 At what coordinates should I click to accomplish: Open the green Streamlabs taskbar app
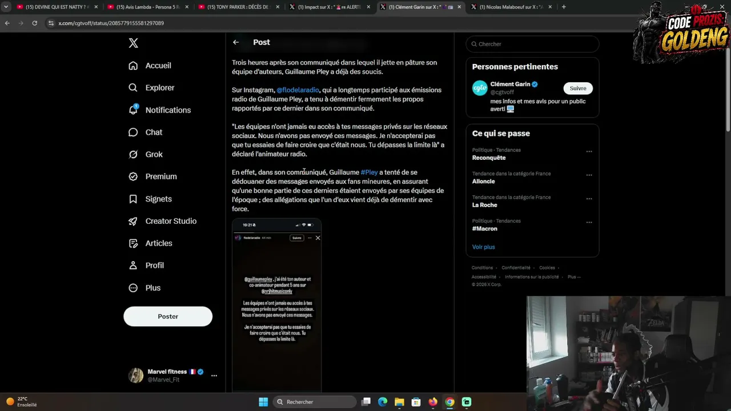[x=467, y=402]
